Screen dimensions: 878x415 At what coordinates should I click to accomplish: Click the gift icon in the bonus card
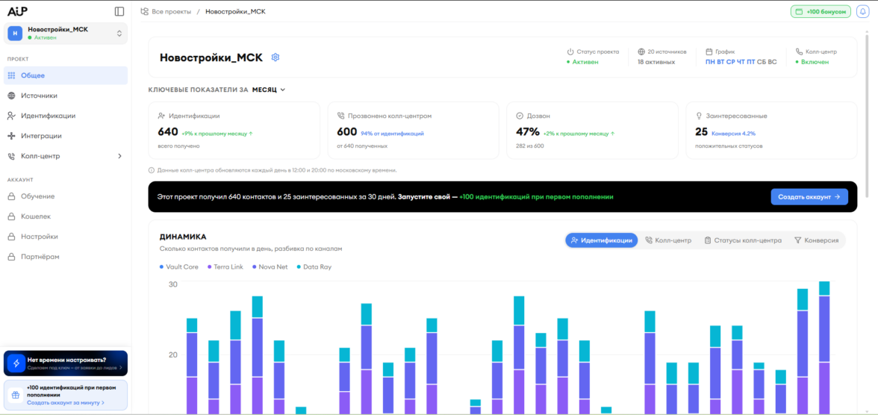(x=16, y=395)
